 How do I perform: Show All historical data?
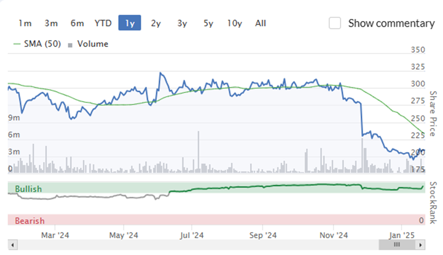click(x=261, y=23)
